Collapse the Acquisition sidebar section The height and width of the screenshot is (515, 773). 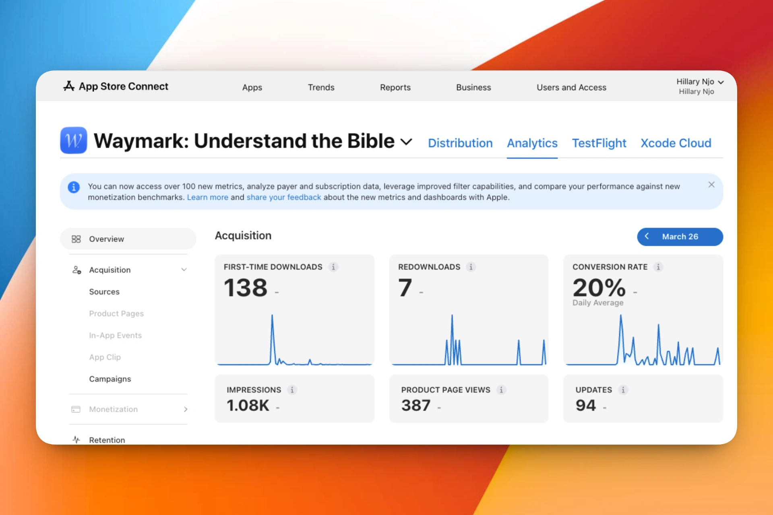(184, 270)
